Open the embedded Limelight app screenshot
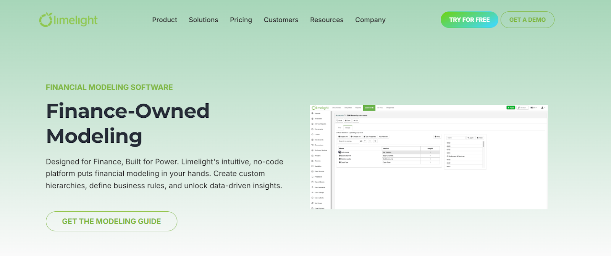 pyautogui.click(x=428, y=157)
